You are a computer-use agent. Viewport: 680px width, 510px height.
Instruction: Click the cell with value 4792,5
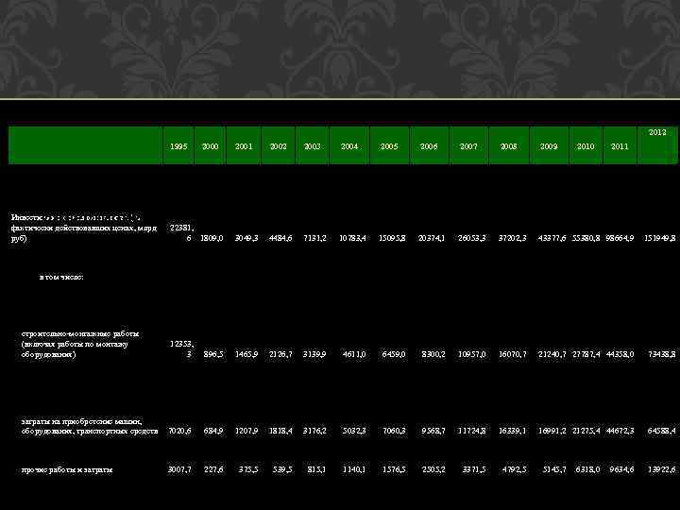coord(515,469)
